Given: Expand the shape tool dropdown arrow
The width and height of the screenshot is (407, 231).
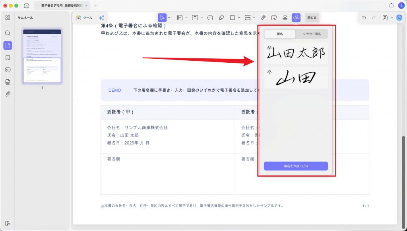Looking at the screenshot, I should [239, 17].
